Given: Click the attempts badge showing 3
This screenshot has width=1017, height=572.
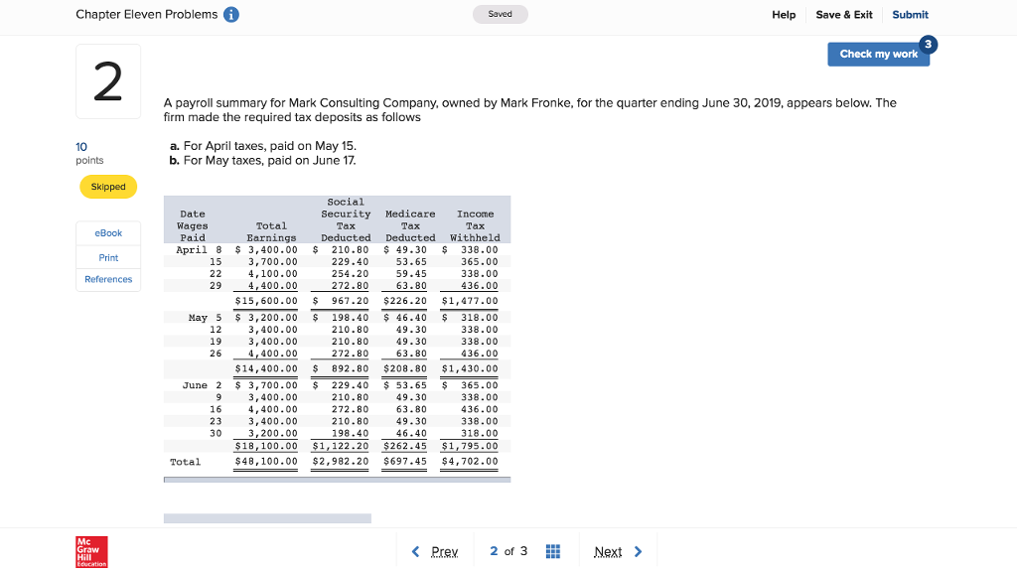Looking at the screenshot, I should (x=928, y=44).
